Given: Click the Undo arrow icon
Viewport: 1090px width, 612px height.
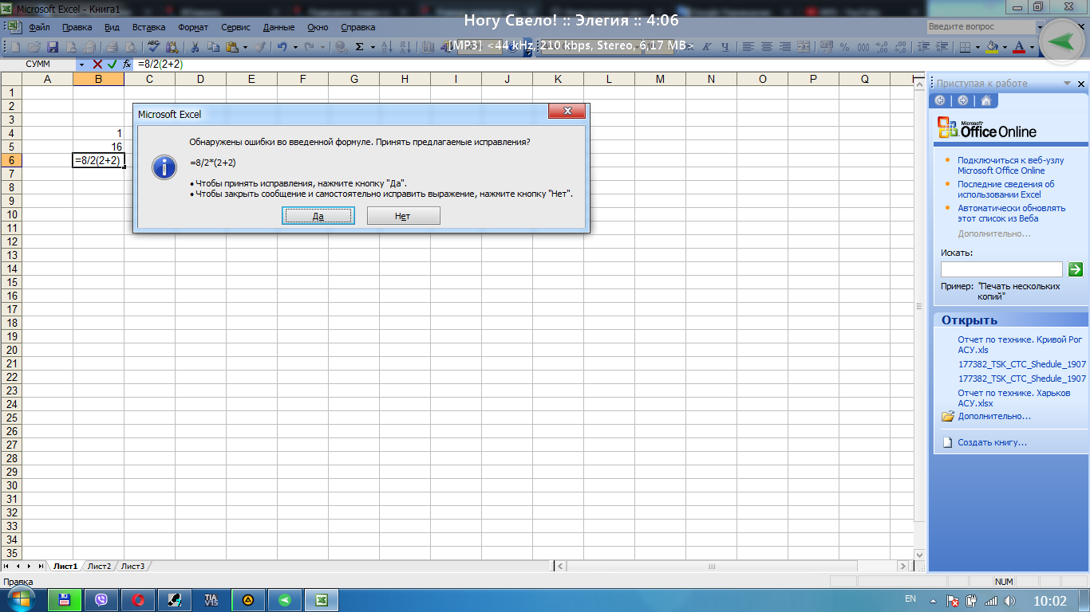Looking at the screenshot, I should pos(282,47).
